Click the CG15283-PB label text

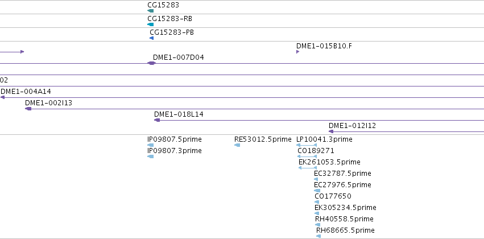(172, 32)
